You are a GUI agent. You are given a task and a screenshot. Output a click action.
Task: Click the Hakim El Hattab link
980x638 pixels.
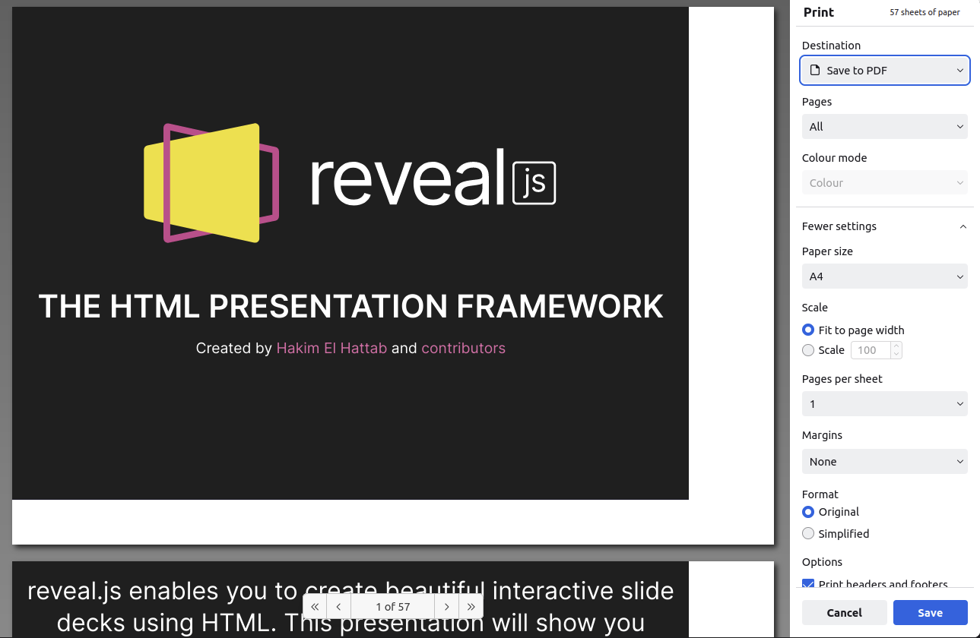coord(331,347)
